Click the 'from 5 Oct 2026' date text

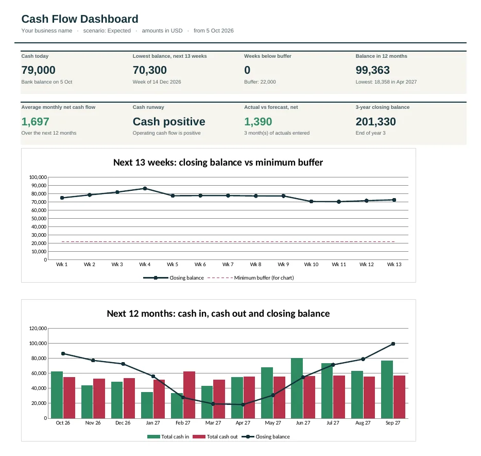click(214, 31)
